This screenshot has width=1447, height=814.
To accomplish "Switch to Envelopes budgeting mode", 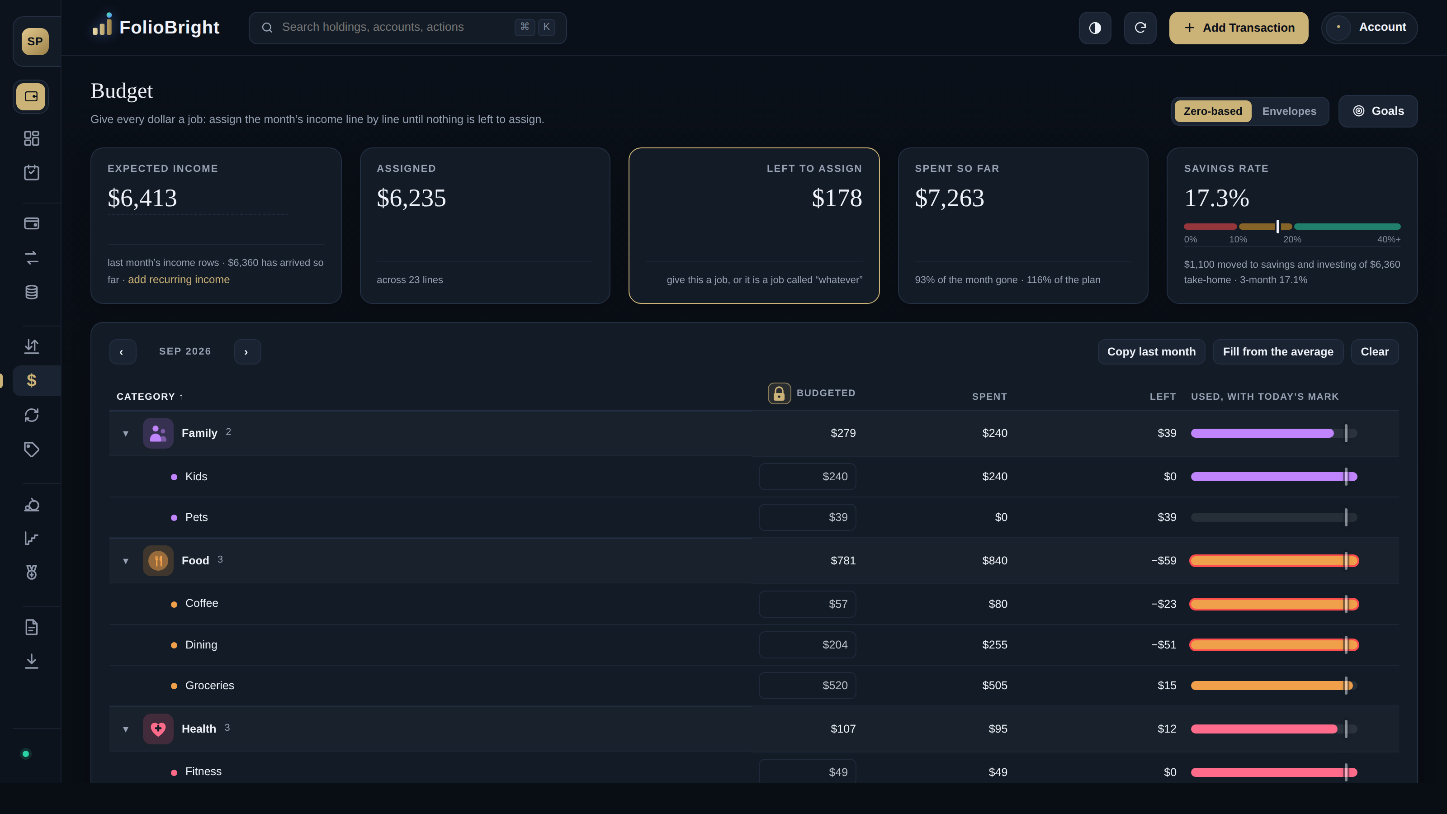I will pyautogui.click(x=1289, y=111).
